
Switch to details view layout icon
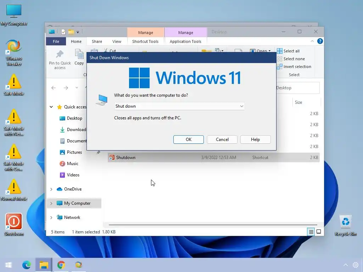311,232
